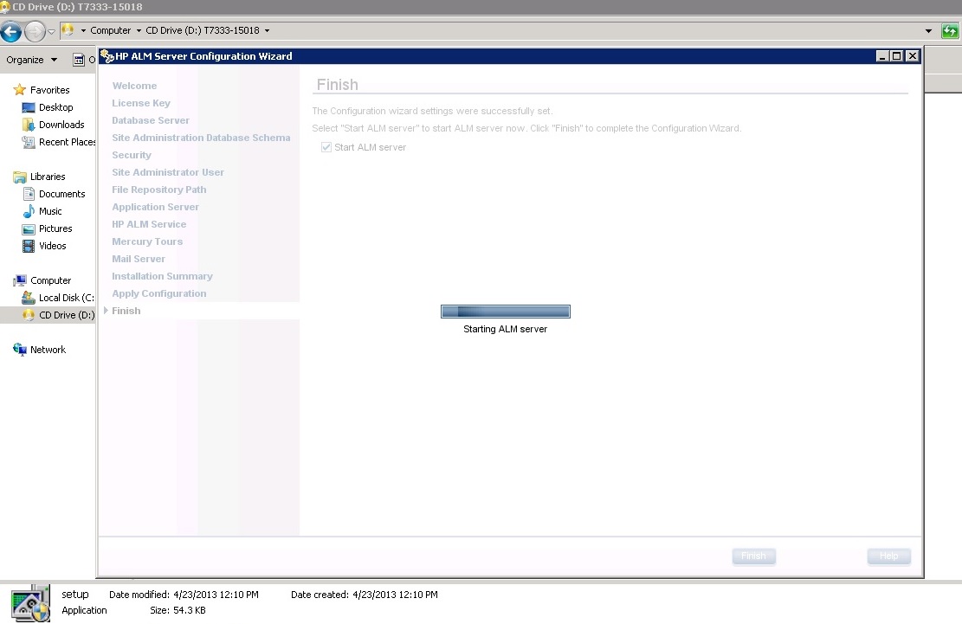
Task: Open the Pictures library
Action: click(x=55, y=228)
